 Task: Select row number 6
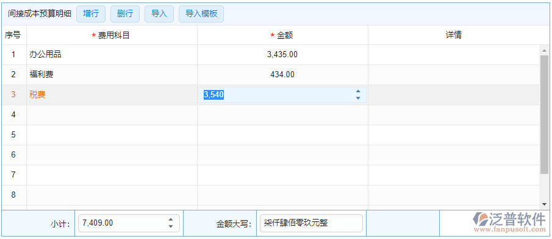tap(13, 154)
